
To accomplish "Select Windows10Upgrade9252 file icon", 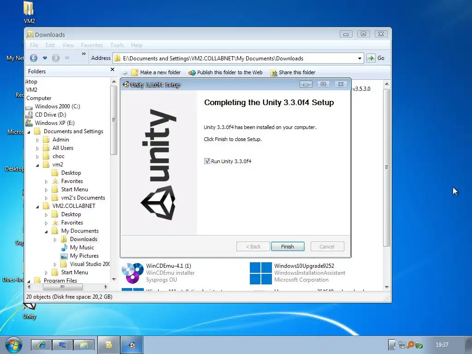I will click(261, 273).
